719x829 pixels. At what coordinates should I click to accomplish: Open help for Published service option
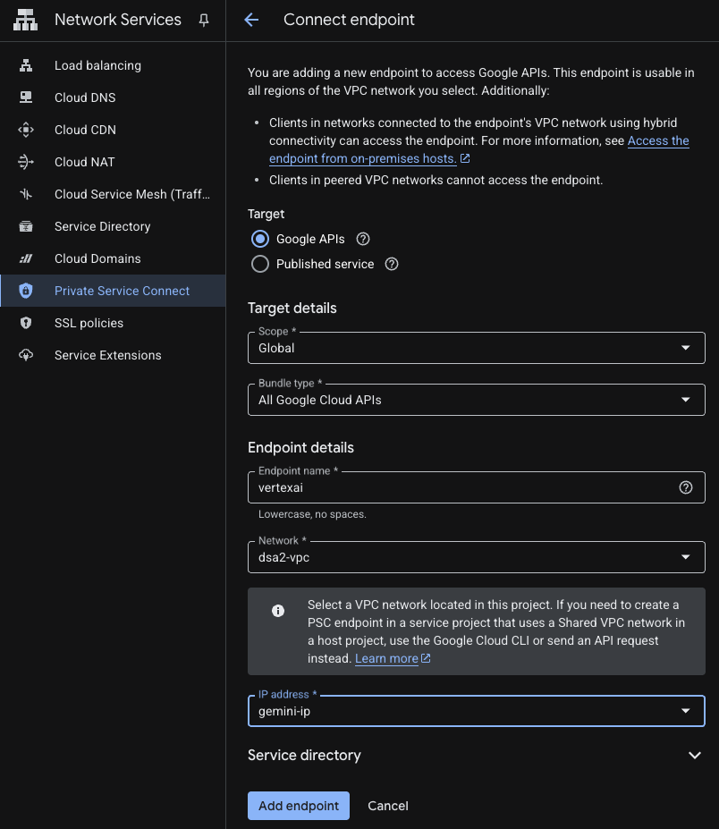392,264
